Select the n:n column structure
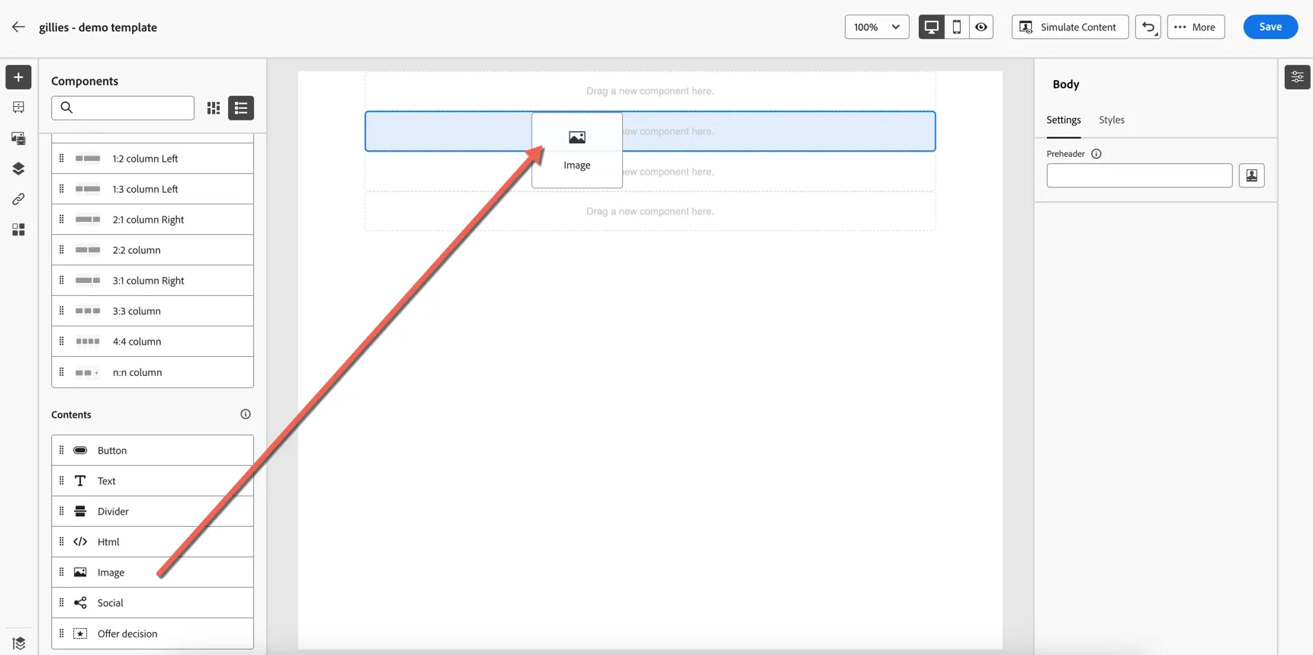Screen dimensions: 1313x655 tap(152, 372)
